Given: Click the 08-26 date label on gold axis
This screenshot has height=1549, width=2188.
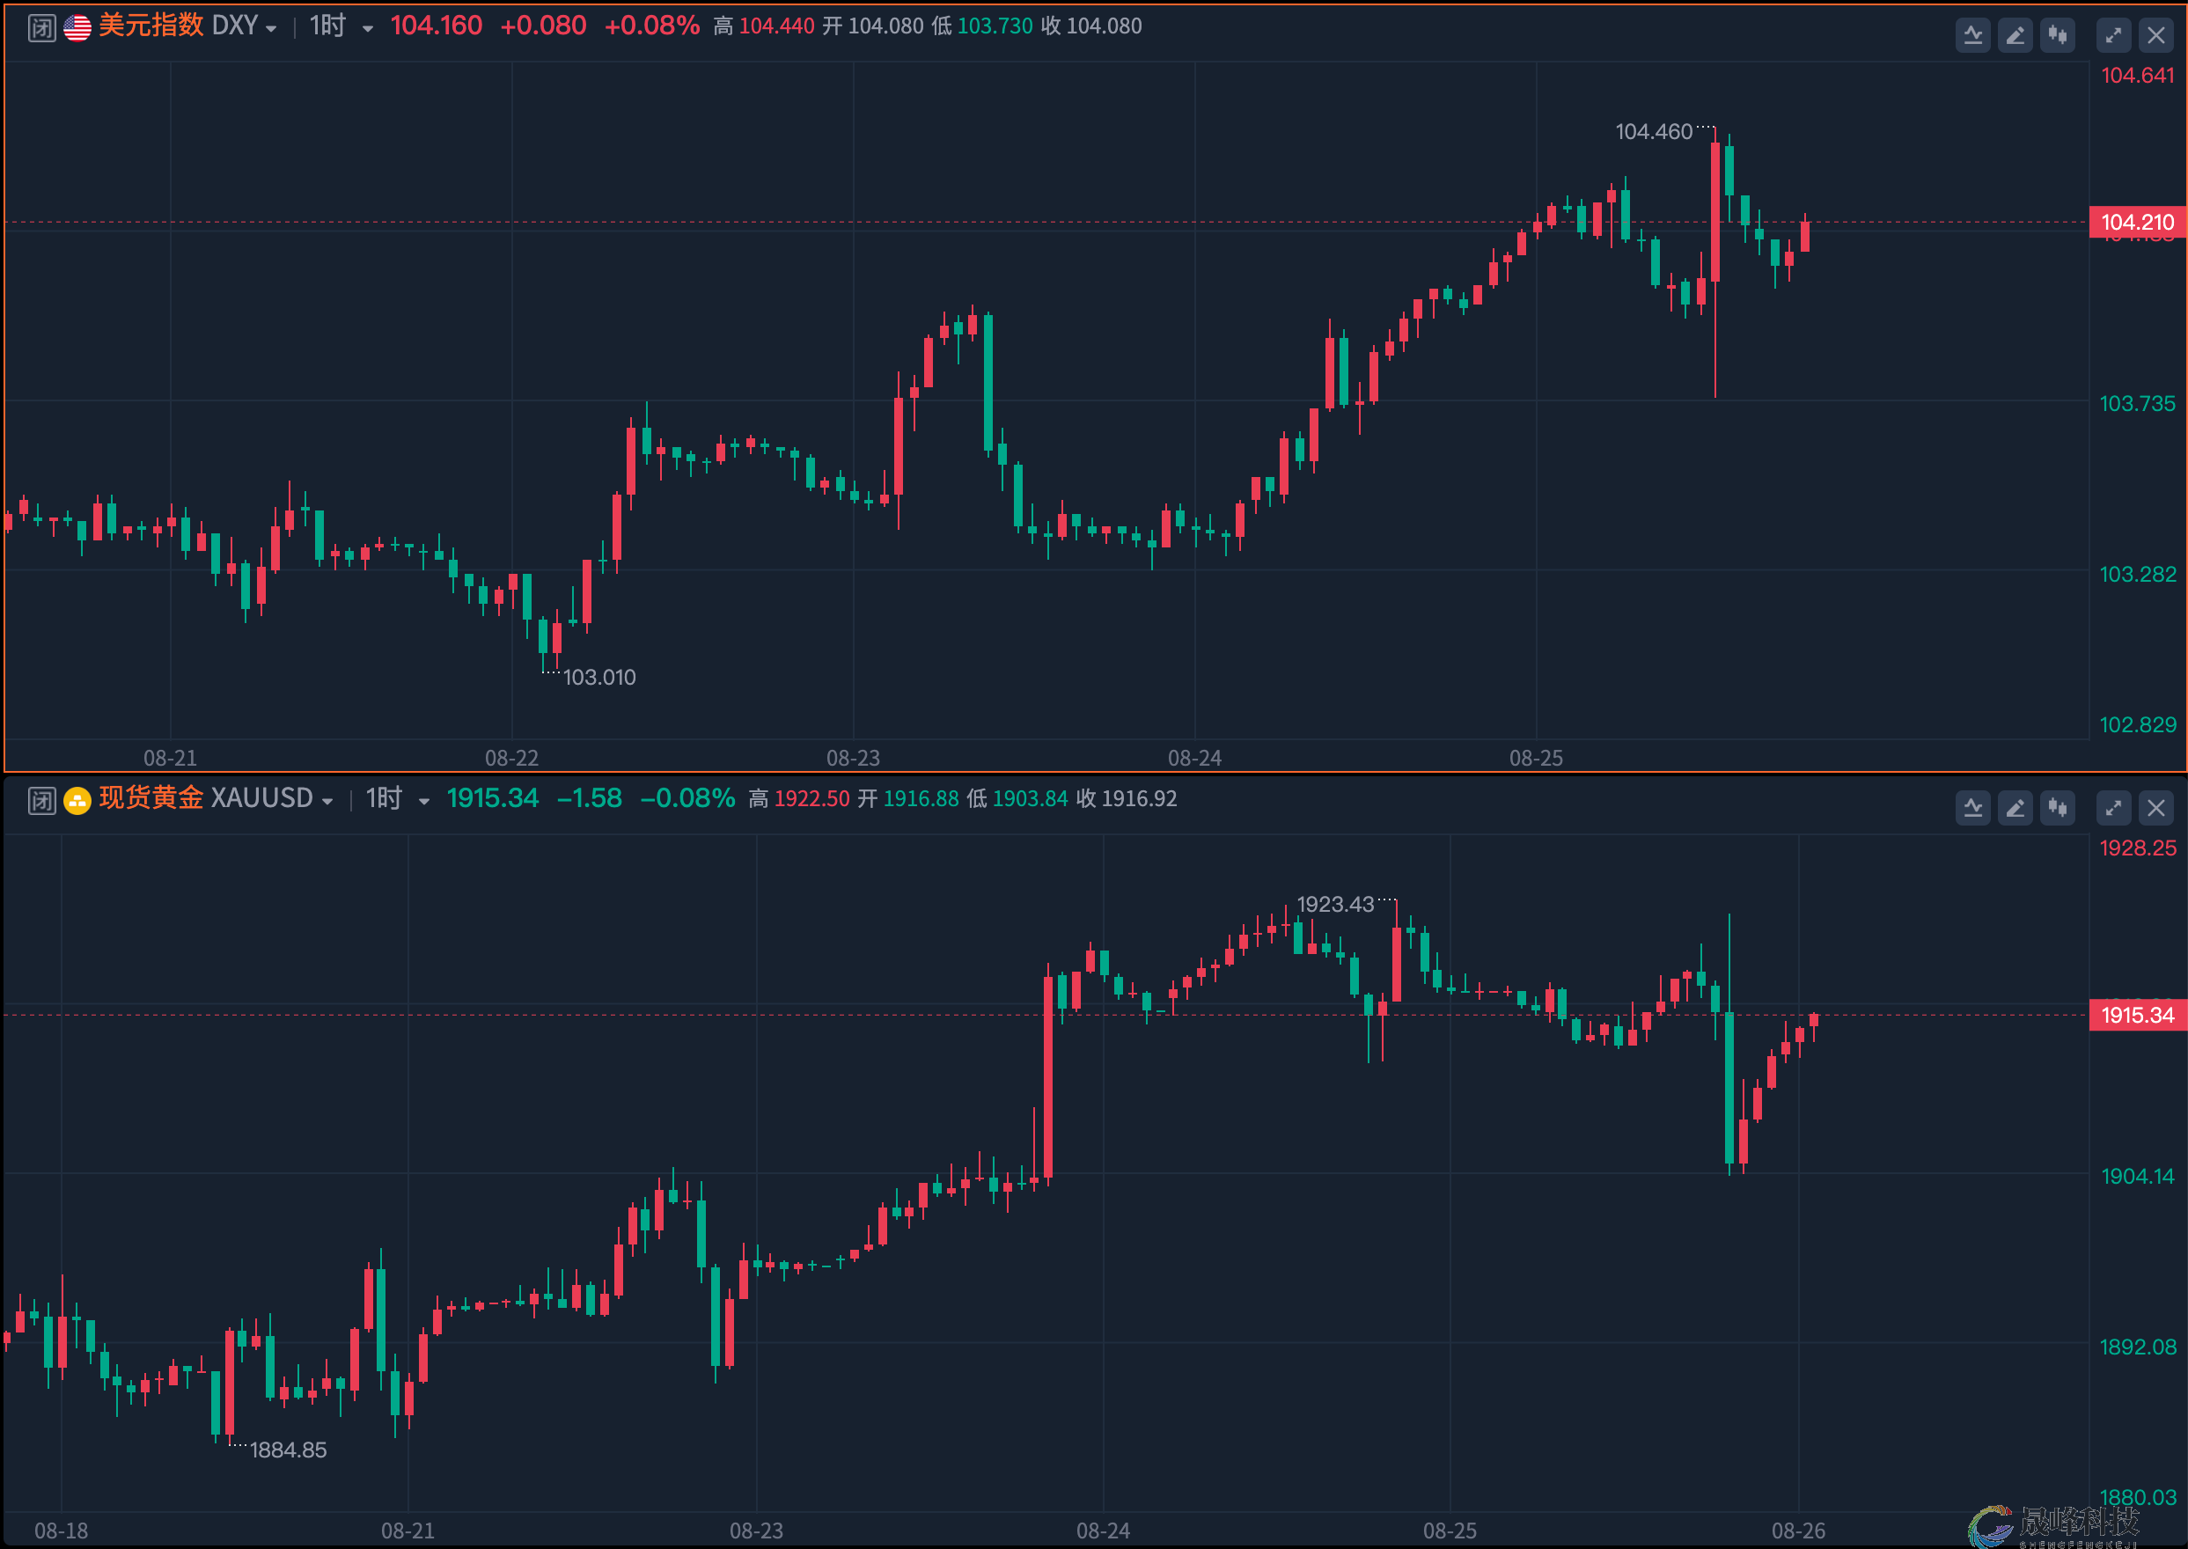Looking at the screenshot, I should [x=1798, y=1531].
